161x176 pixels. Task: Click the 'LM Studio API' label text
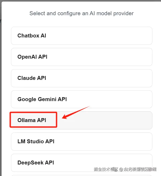coord(36,141)
